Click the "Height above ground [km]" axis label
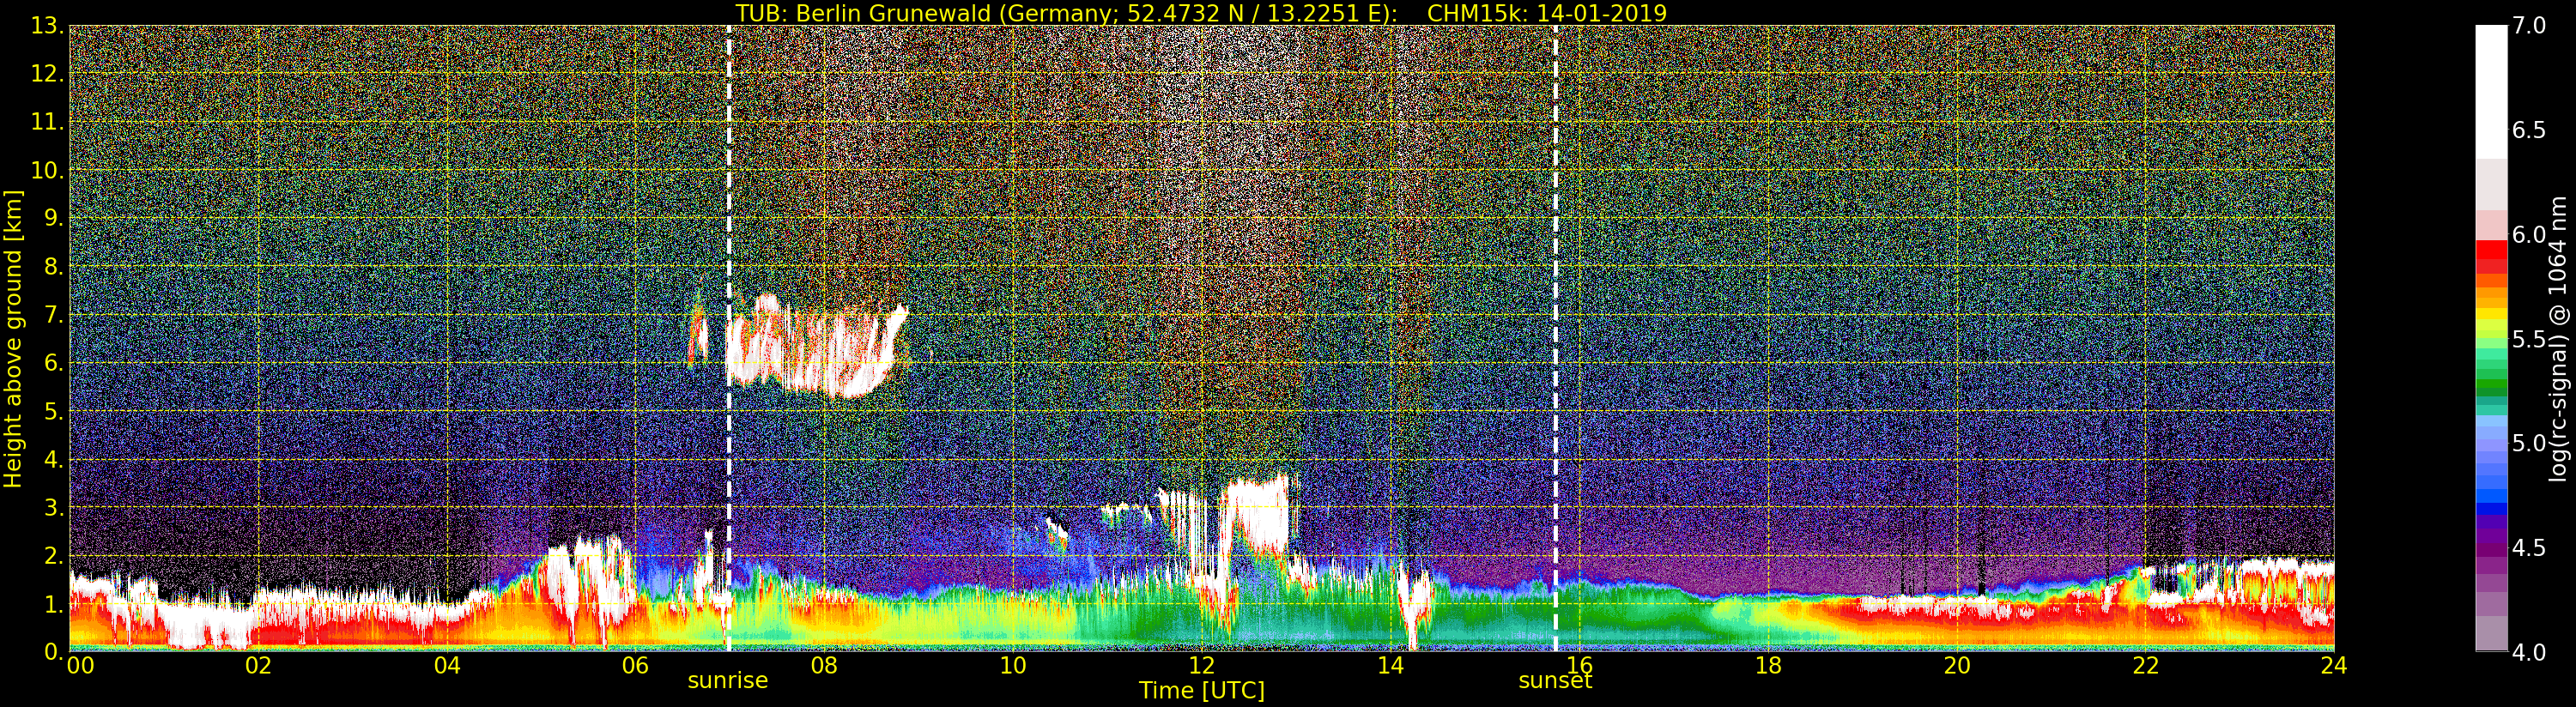 click(x=13, y=338)
